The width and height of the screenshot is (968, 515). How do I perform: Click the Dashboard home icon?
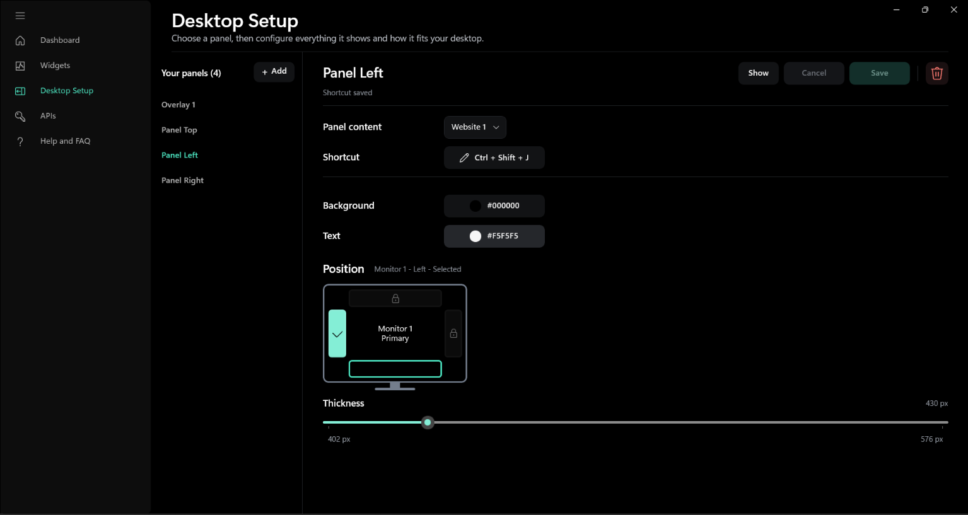20,40
